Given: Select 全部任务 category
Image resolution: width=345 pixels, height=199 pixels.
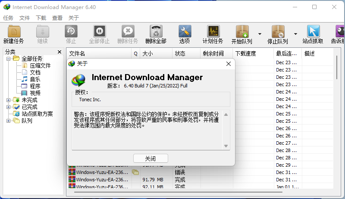Looking at the screenshot, I should pyautogui.click(x=32, y=59).
